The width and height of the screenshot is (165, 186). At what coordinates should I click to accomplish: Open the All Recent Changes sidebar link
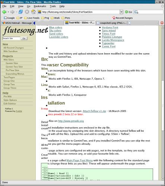(14, 48)
